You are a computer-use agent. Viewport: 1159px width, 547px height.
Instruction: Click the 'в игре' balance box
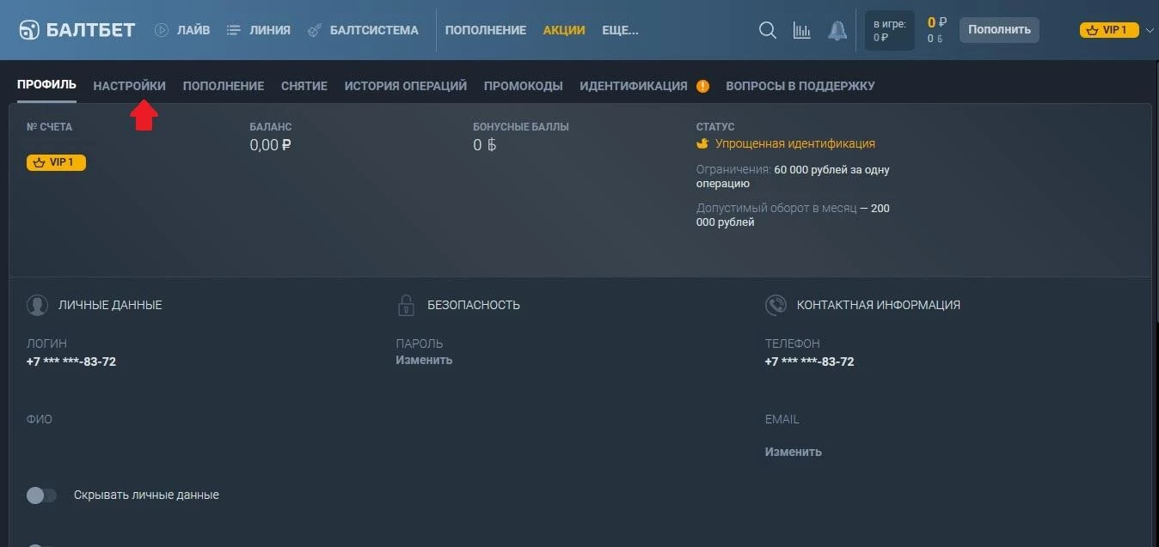[889, 30]
